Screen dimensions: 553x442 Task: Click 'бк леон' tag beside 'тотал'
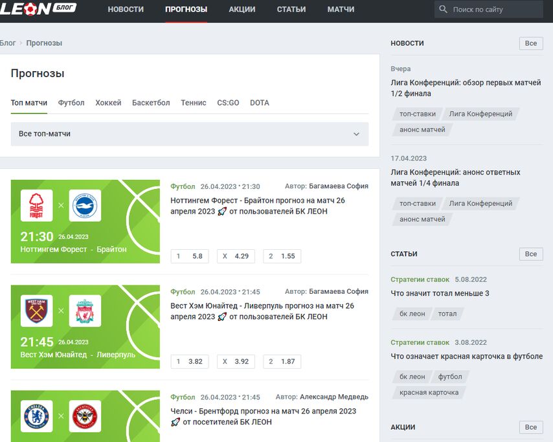click(x=412, y=314)
